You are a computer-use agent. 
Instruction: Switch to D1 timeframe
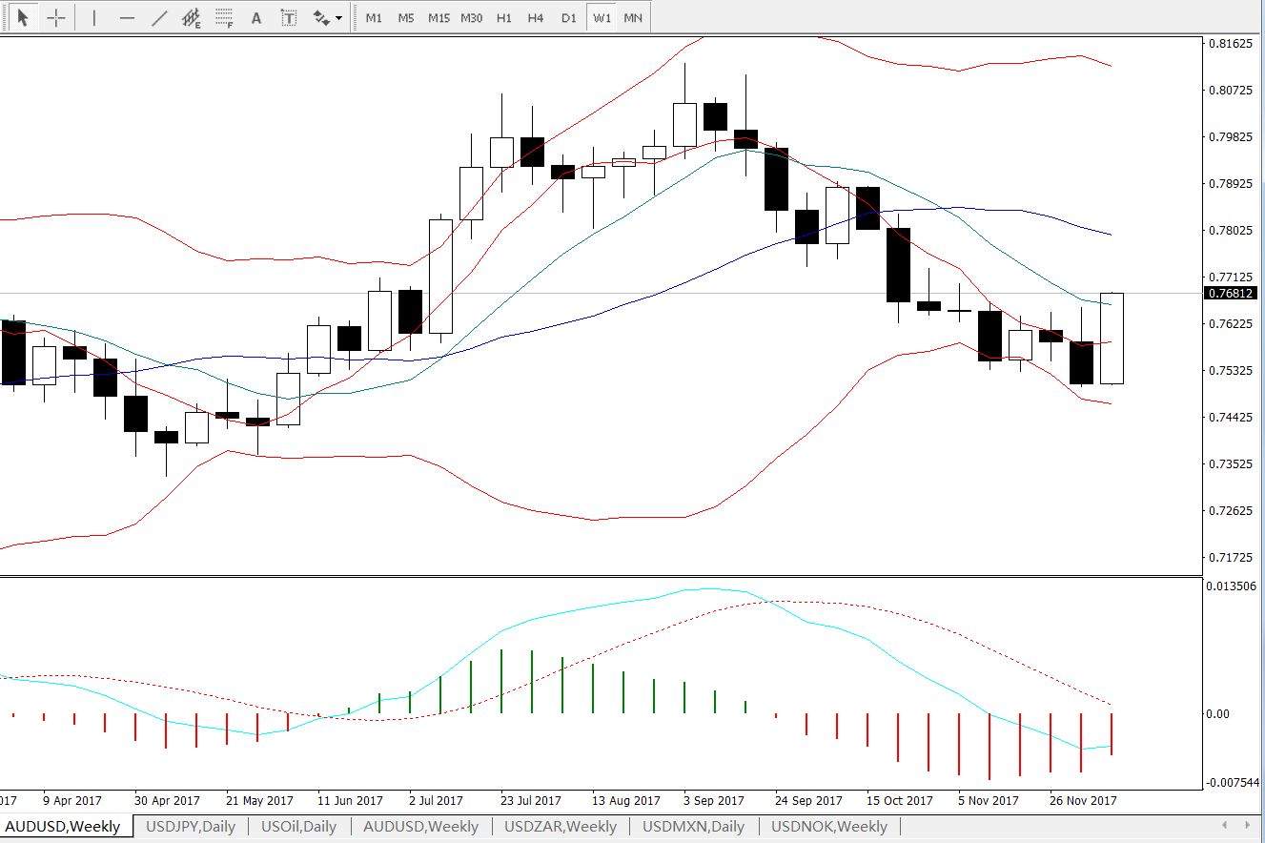click(x=568, y=17)
